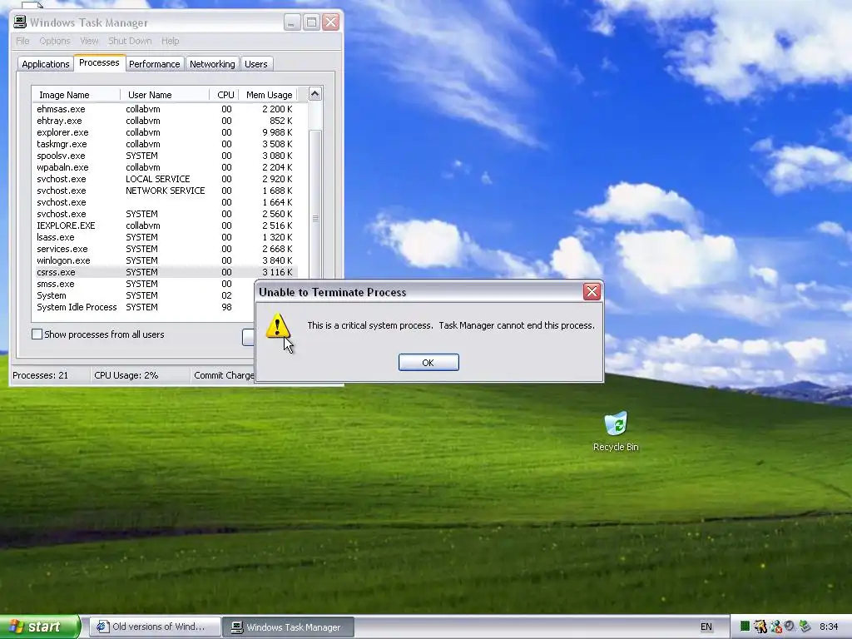Click OK in the Unable to Terminate dialog

pyautogui.click(x=428, y=363)
